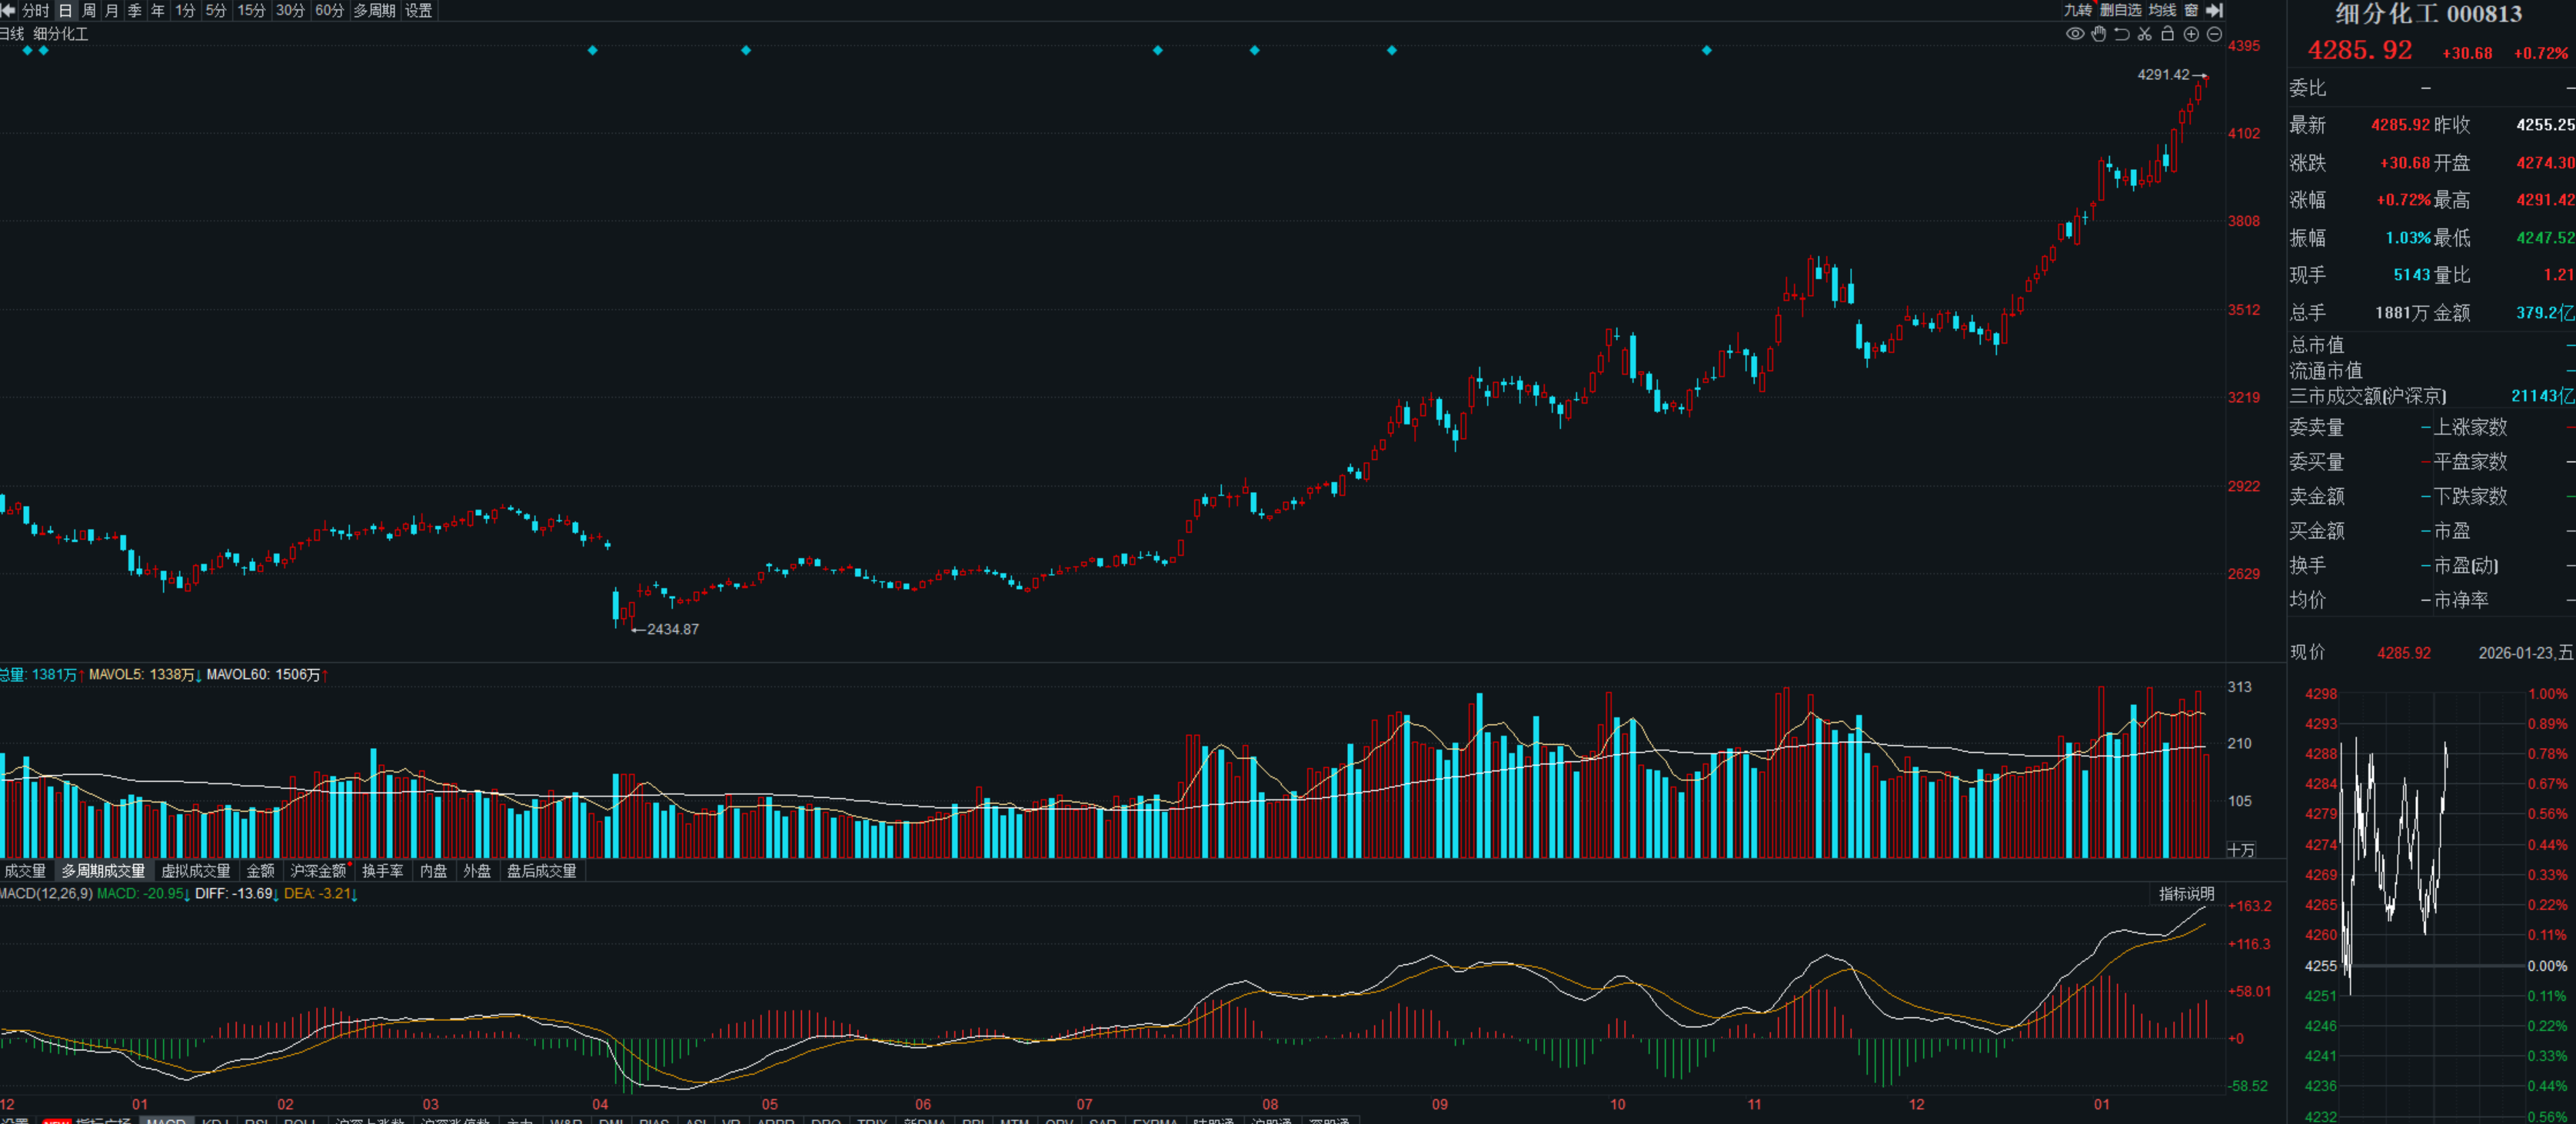Zoom in with the plus circle icon
The height and width of the screenshot is (1124, 2576).
[2191, 34]
